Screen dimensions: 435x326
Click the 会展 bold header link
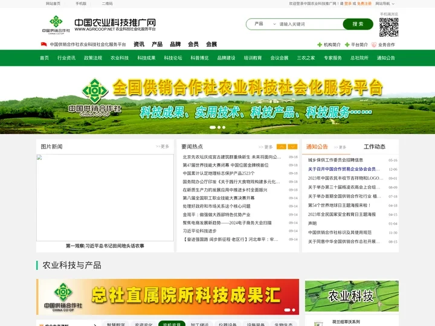[x=211, y=44]
